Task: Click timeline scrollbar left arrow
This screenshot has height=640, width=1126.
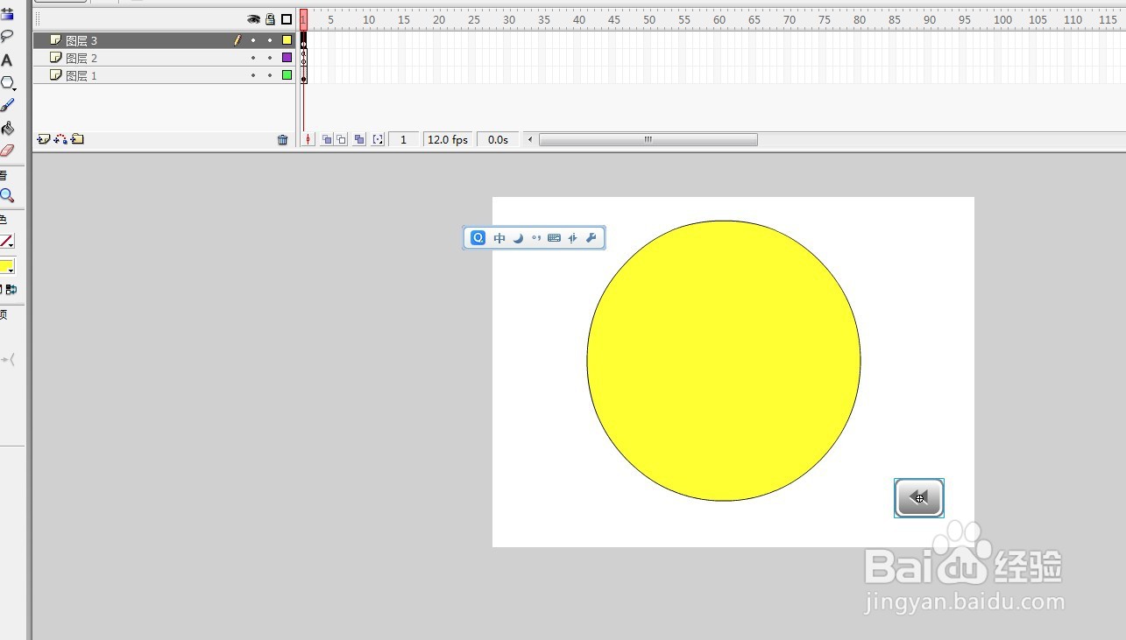Action: [x=529, y=139]
